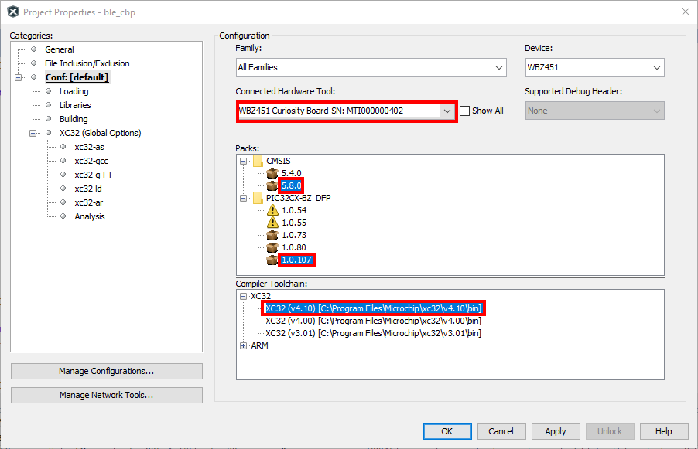Collapse the XC32 compiler toolchain group
Screen dimensions: 698x449
243,296
